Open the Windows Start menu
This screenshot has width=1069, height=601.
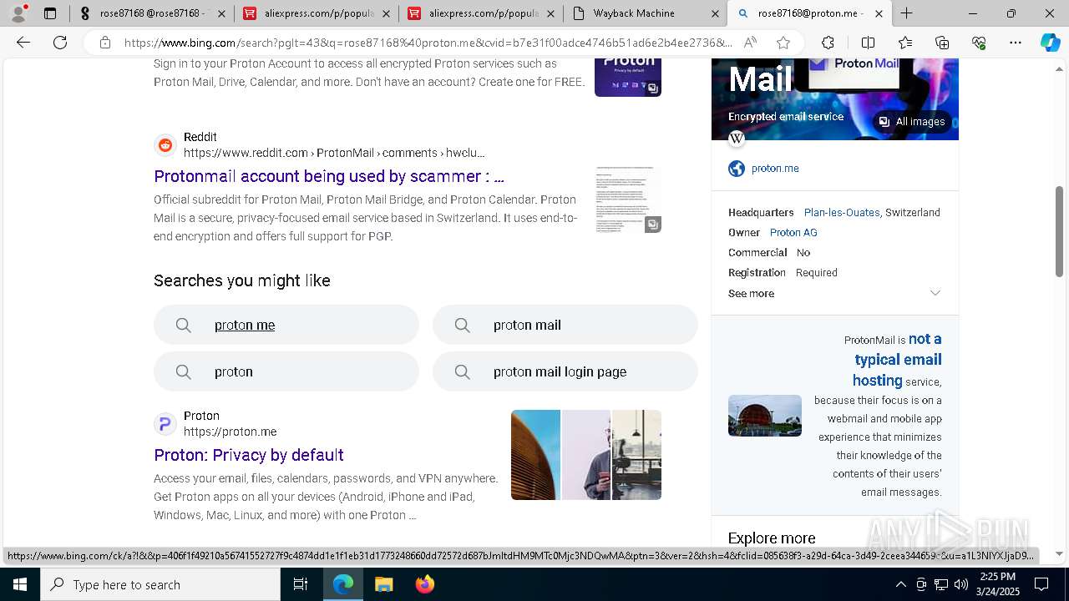click(x=20, y=584)
